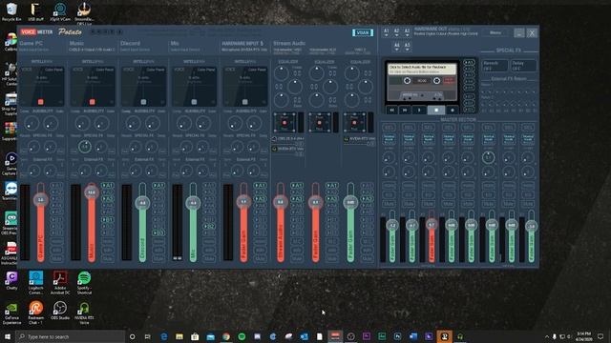Click Mic strip fader knob
The height and width of the screenshot is (343, 611).
[x=193, y=203]
